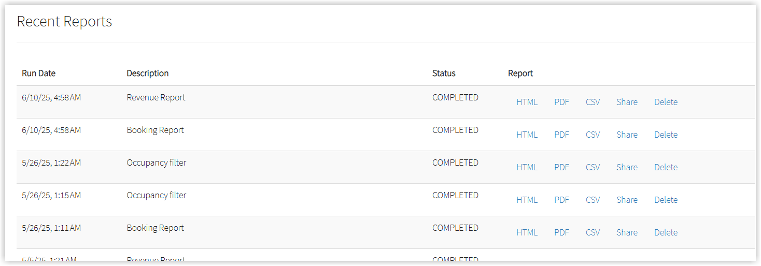The height and width of the screenshot is (266, 761).
Task: Share the 1:15 AM Occupancy filter report
Action: 627,200
